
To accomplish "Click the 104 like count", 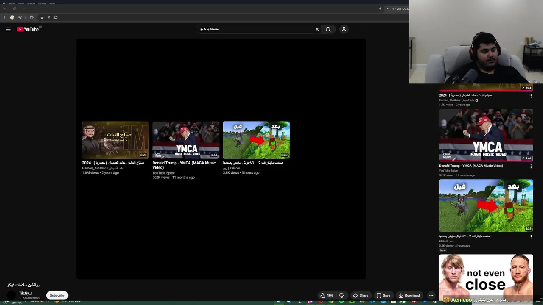I will pyautogui.click(x=330, y=295).
